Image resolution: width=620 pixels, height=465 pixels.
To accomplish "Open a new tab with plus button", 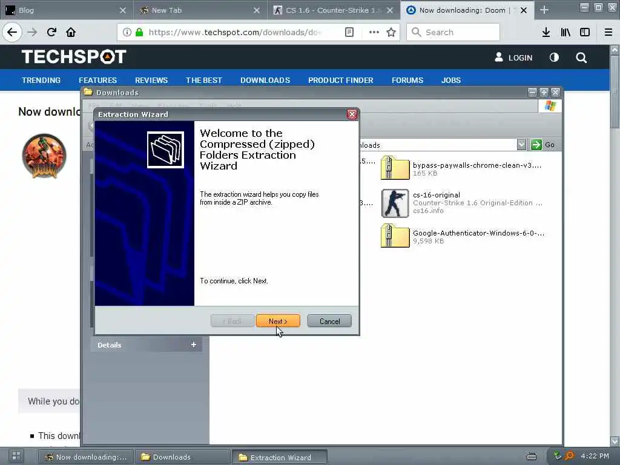I will [x=544, y=10].
